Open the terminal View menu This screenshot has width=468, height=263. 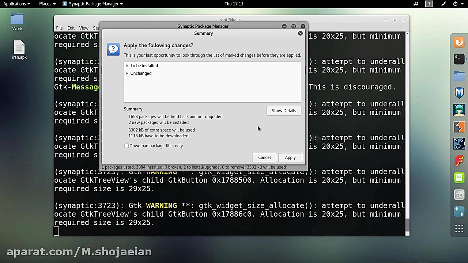click(84, 28)
